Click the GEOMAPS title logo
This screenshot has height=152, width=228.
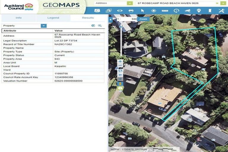tap(61, 5)
